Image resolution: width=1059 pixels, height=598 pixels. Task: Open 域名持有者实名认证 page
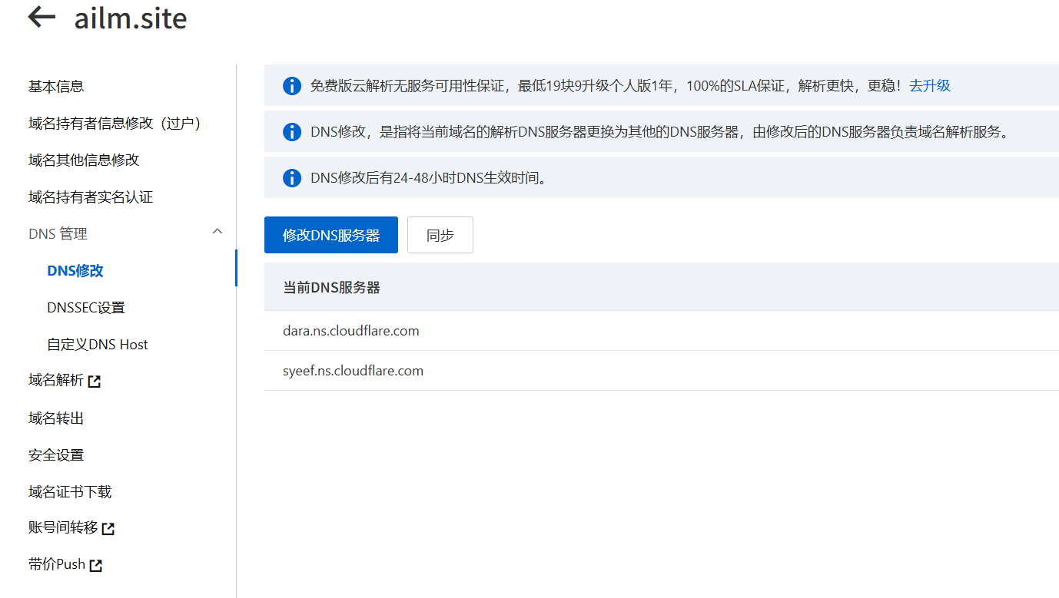[91, 197]
